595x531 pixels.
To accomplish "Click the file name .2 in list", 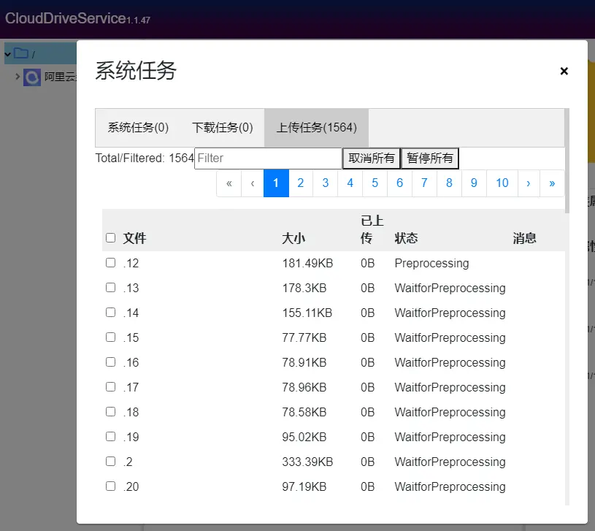I will [128, 462].
